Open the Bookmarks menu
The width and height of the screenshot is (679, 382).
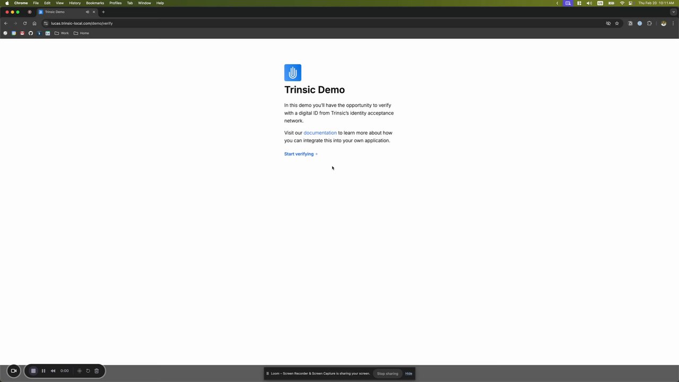tap(95, 3)
